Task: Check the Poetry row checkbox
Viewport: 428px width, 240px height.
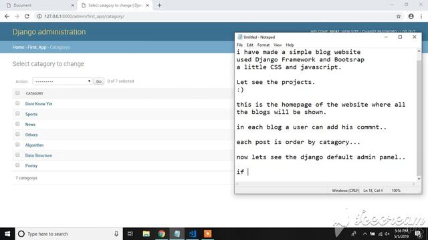Action: [17, 165]
